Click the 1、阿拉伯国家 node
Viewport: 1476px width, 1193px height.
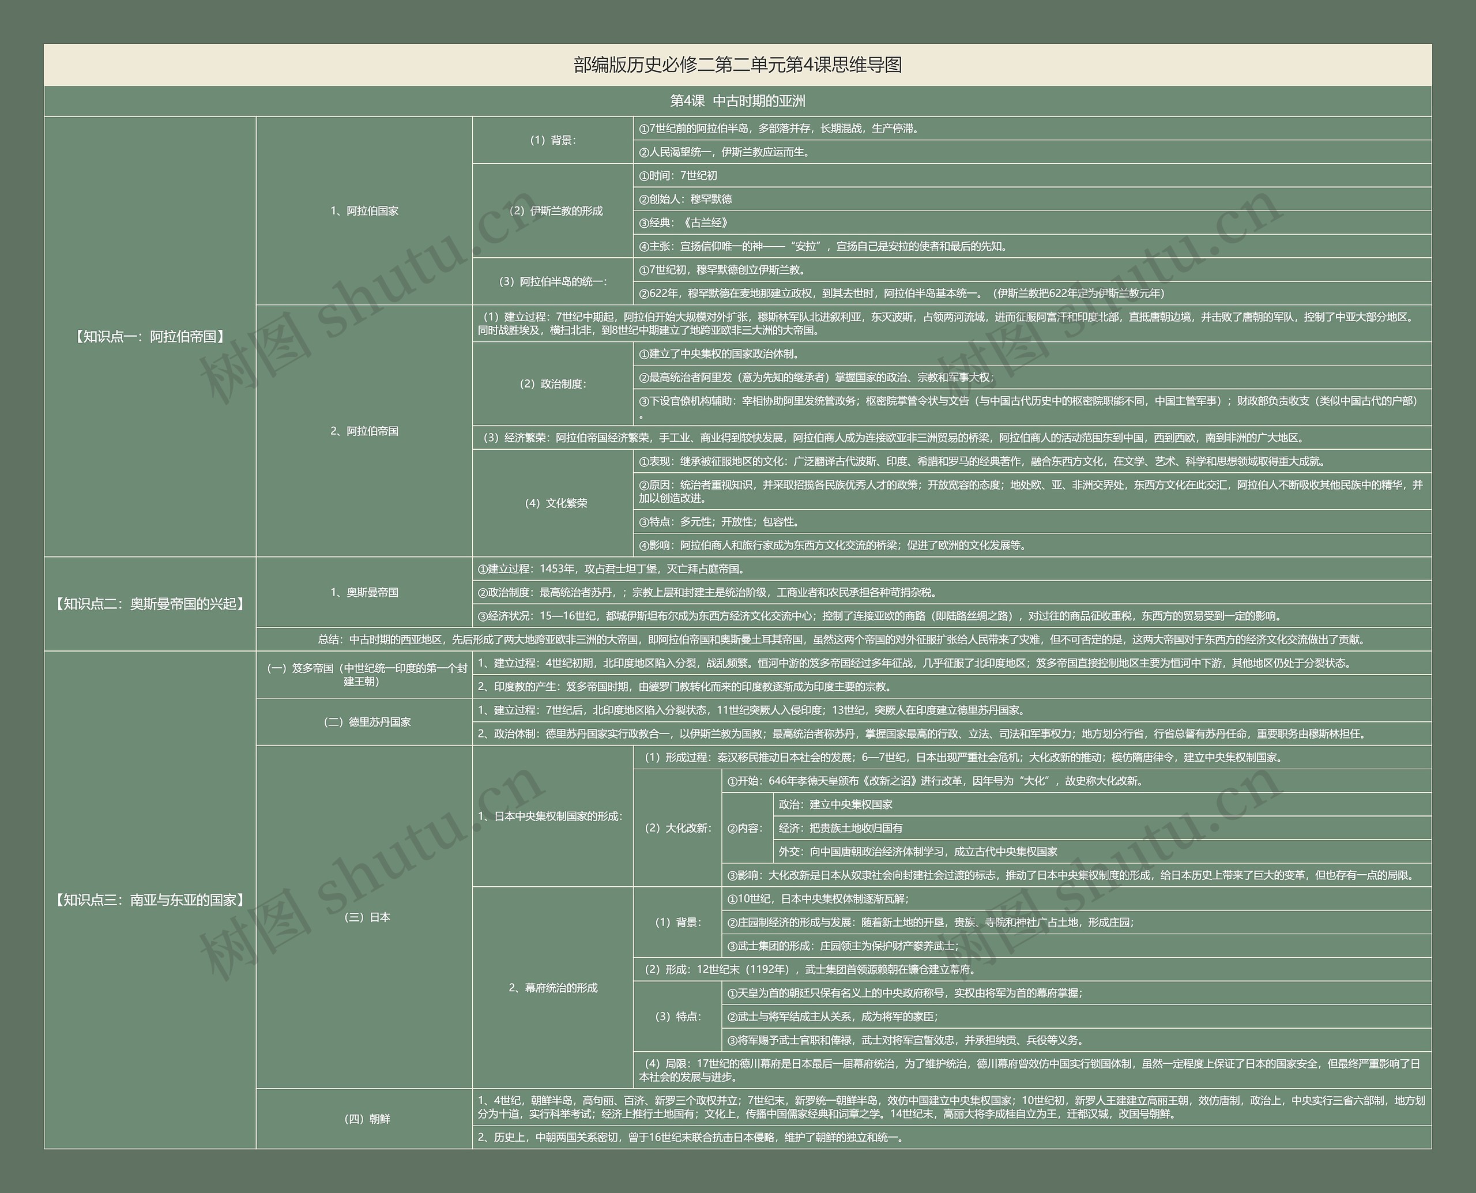[364, 211]
